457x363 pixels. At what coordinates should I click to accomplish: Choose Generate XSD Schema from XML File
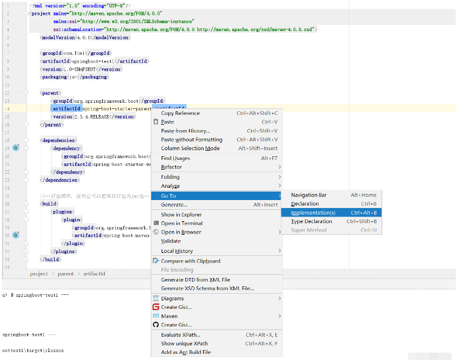(x=217, y=288)
